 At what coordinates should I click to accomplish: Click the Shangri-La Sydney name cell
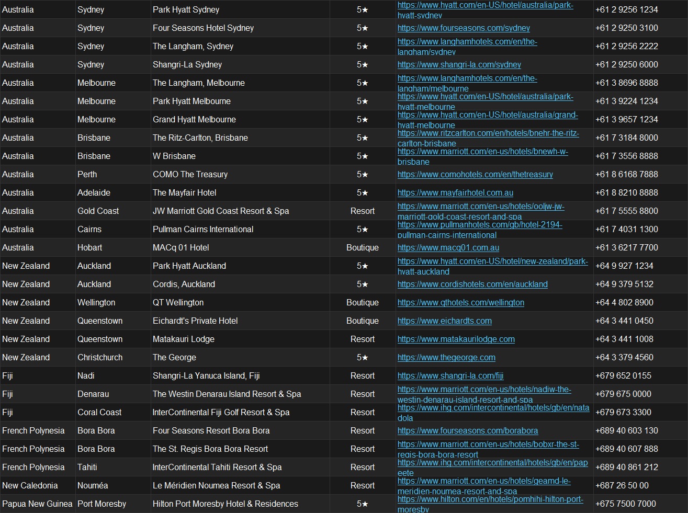(x=240, y=64)
